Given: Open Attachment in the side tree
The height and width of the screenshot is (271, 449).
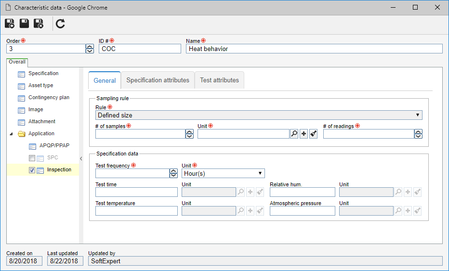Looking at the screenshot, I should (x=42, y=121).
